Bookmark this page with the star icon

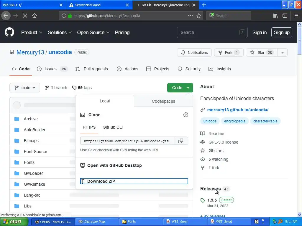(199, 16)
